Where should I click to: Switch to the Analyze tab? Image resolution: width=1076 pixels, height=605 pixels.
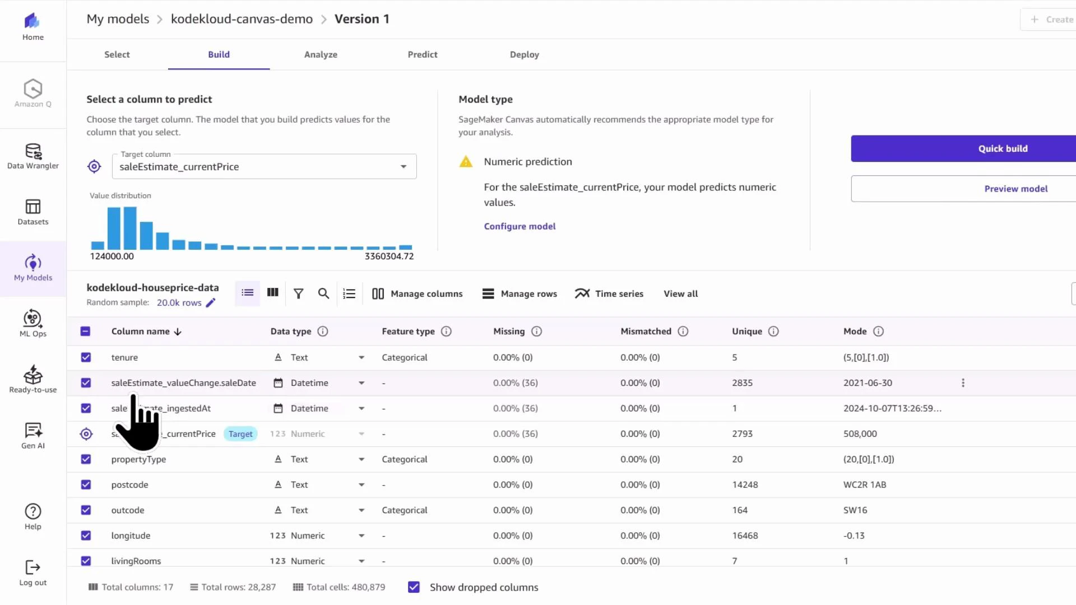[321, 54]
